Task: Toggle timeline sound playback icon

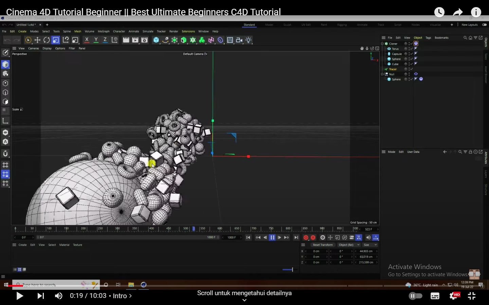Action: [368, 238]
